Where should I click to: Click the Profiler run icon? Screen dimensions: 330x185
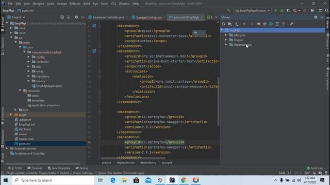[x=295, y=10]
